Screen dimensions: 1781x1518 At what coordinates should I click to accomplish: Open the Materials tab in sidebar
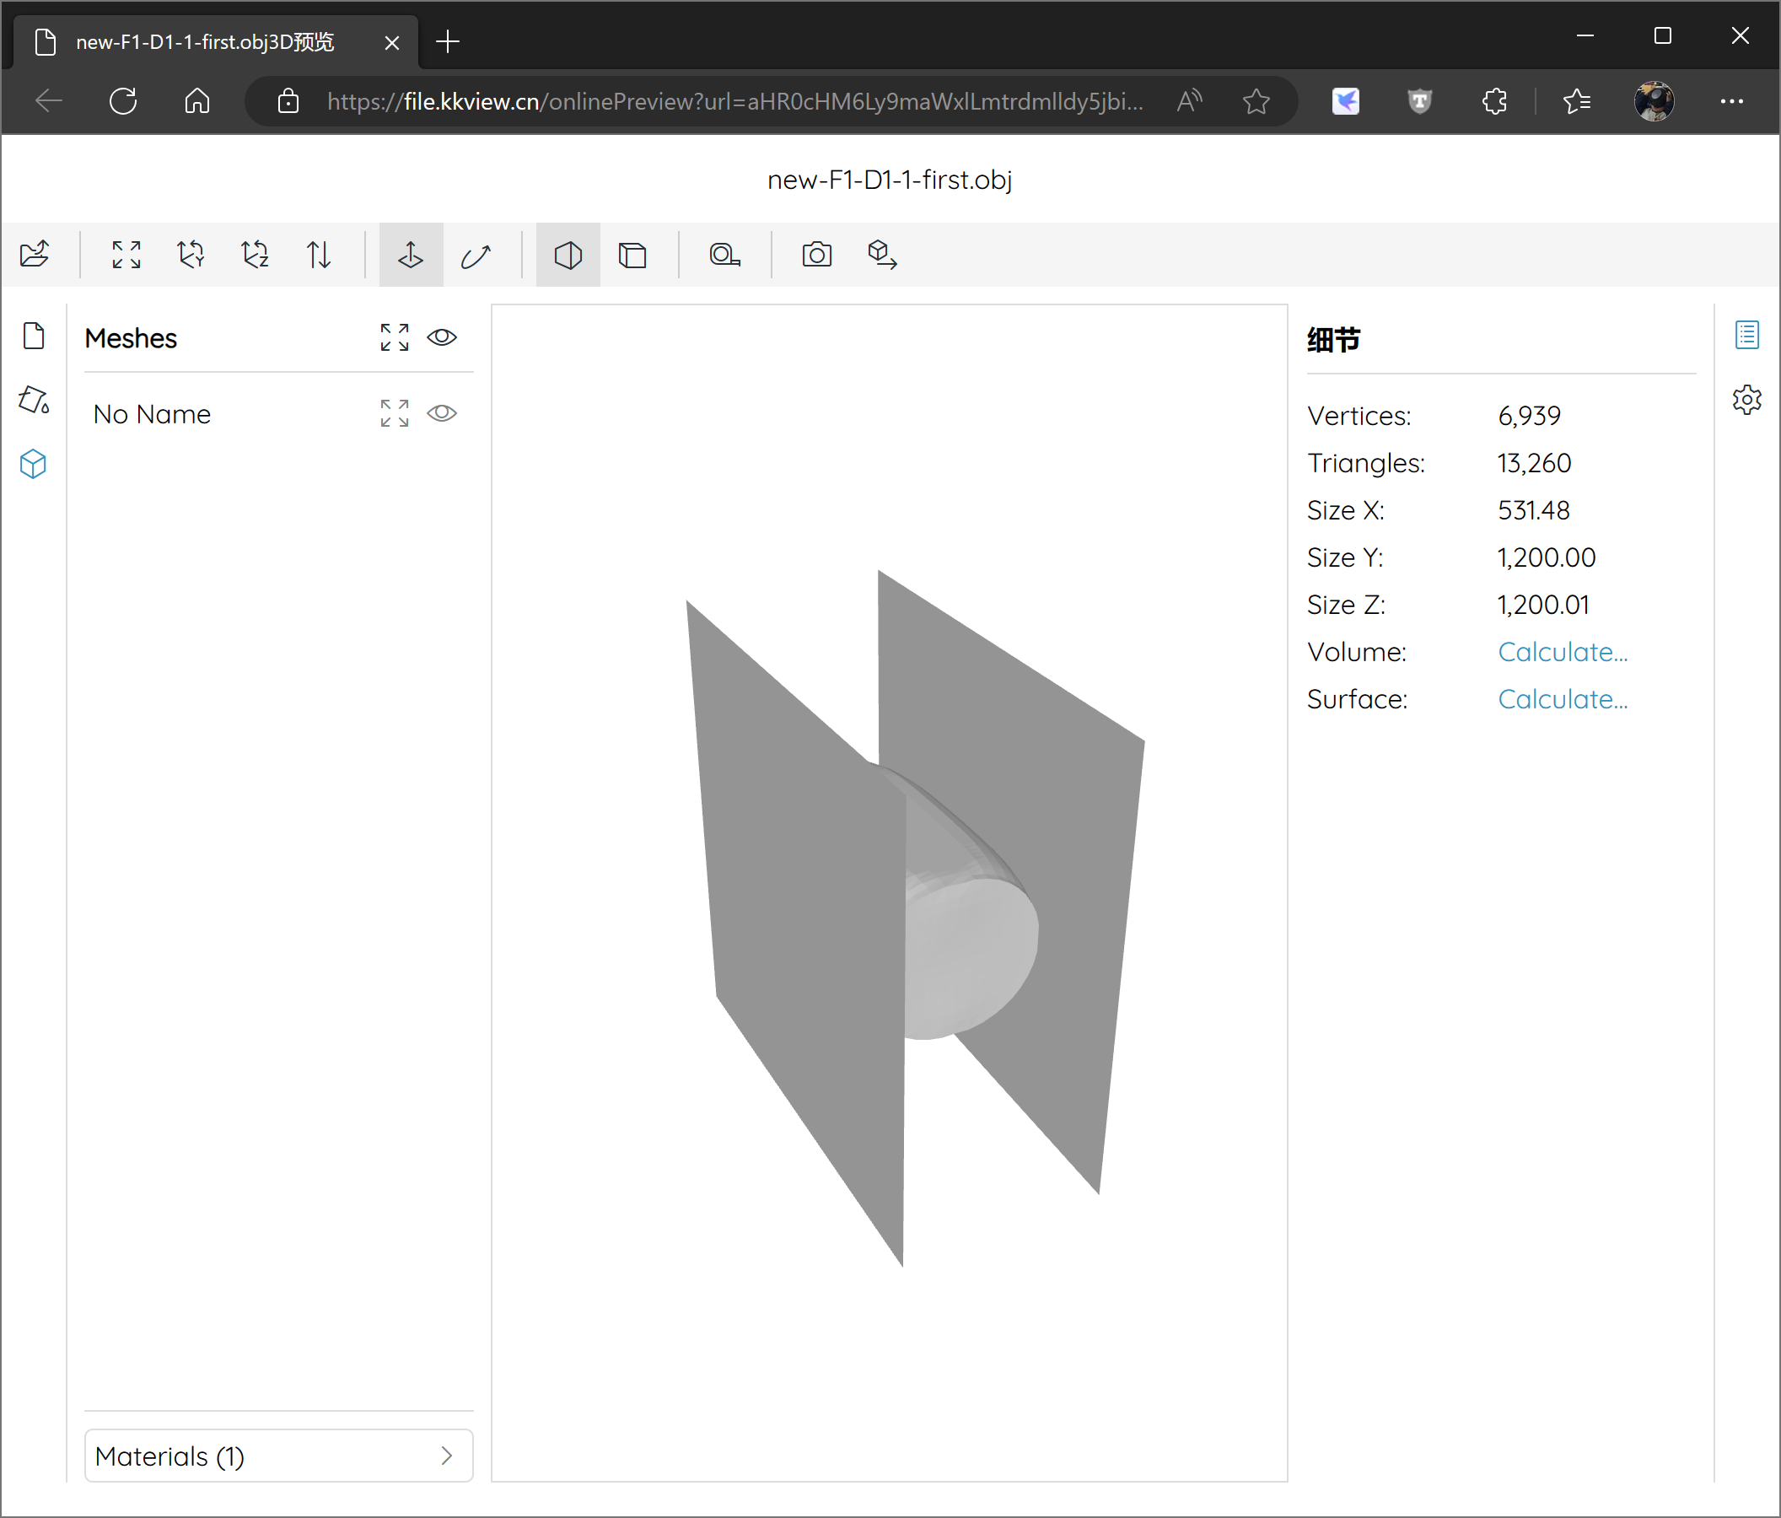34,400
